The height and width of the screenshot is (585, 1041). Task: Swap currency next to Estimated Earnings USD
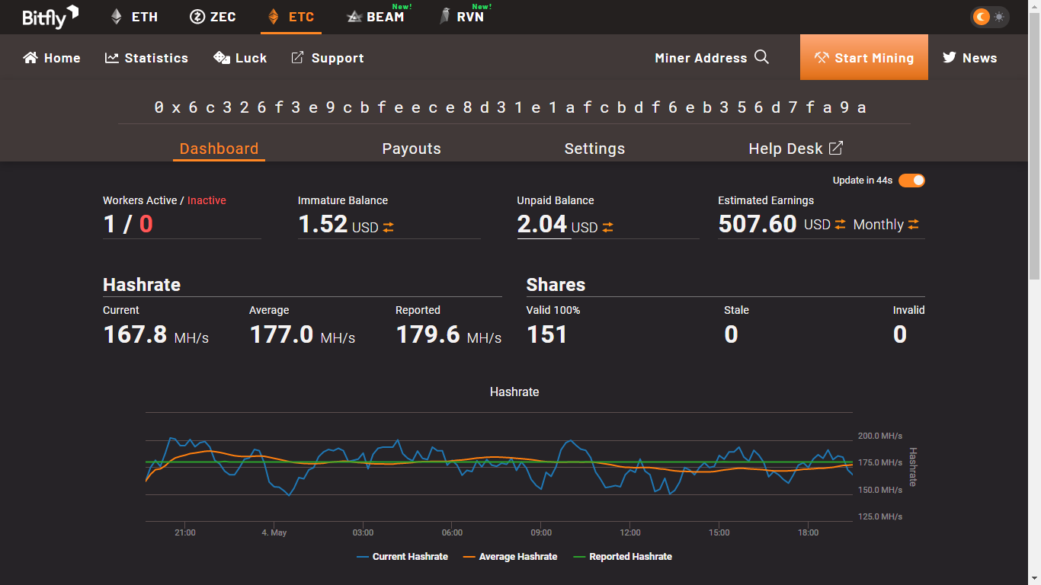point(841,224)
